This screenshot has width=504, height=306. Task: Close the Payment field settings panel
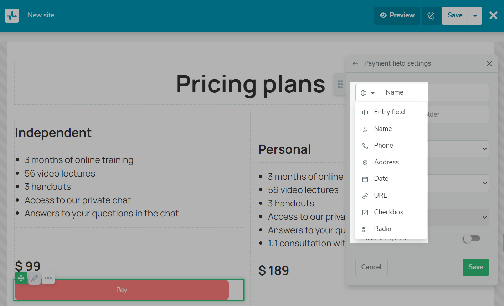[x=489, y=63]
